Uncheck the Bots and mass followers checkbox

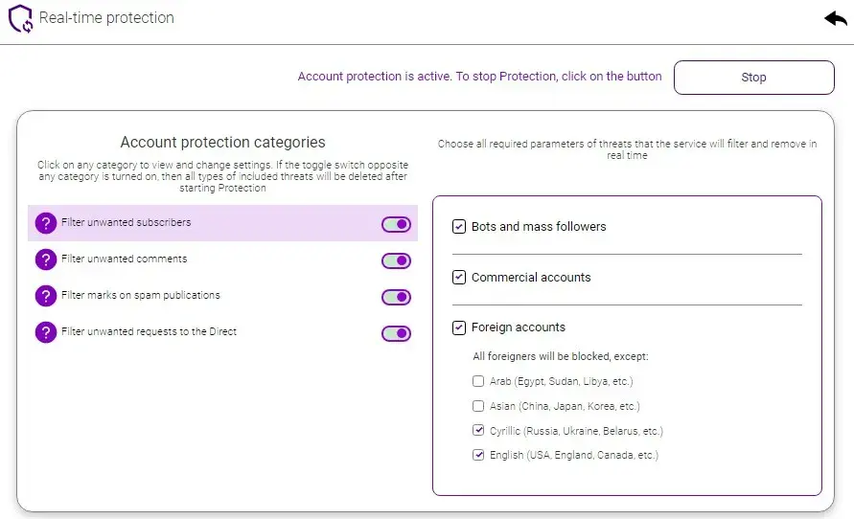point(459,227)
